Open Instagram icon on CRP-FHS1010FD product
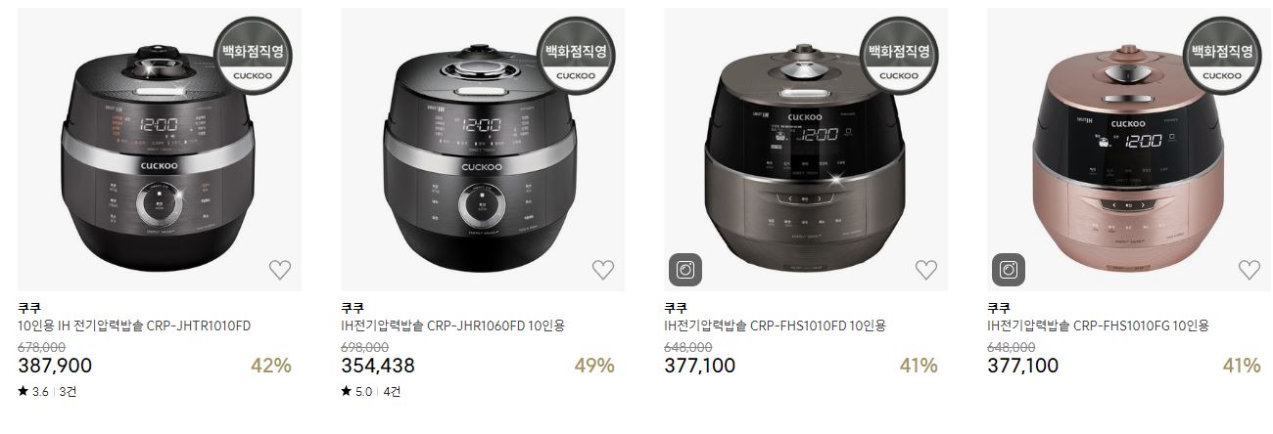The height and width of the screenshot is (434, 1273). point(685,270)
